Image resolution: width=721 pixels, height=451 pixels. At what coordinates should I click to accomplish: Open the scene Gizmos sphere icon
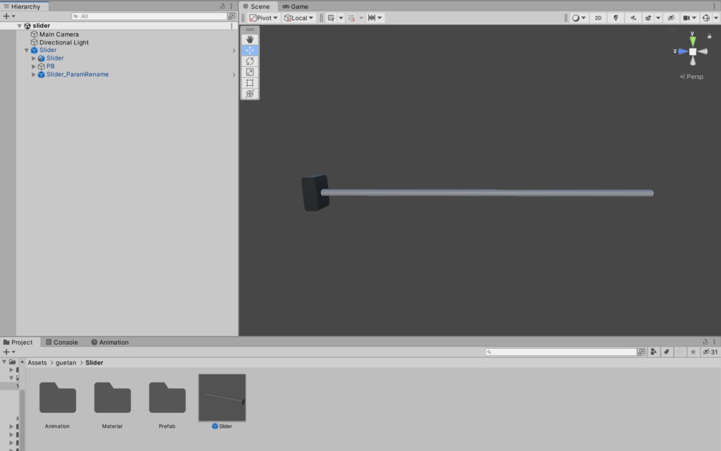[x=706, y=18]
